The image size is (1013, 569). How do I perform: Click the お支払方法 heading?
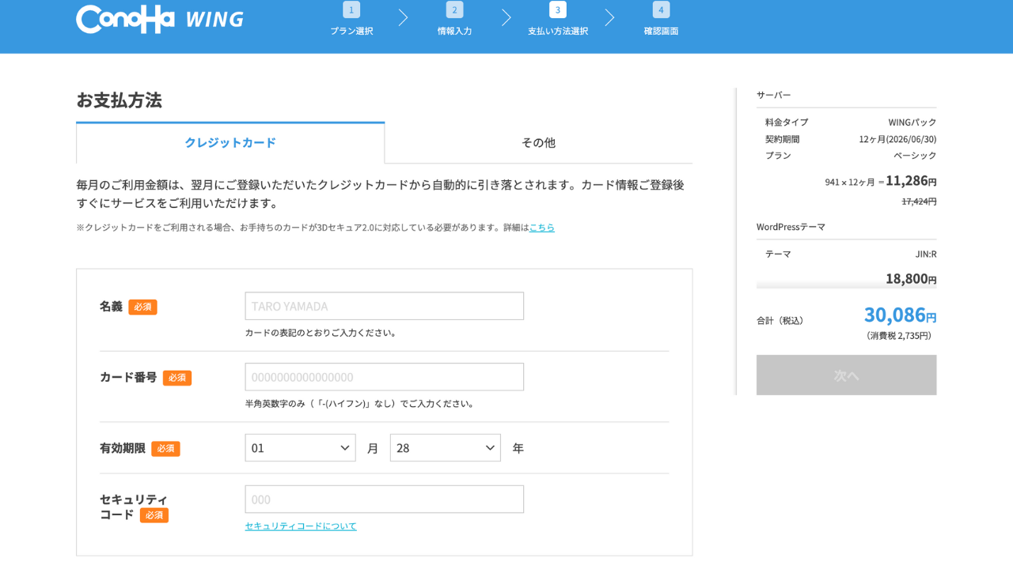(119, 100)
